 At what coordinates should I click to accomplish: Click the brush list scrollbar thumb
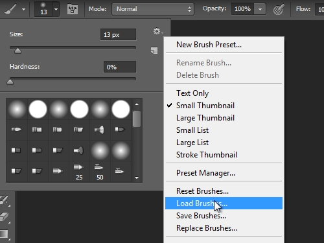tap(137, 119)
